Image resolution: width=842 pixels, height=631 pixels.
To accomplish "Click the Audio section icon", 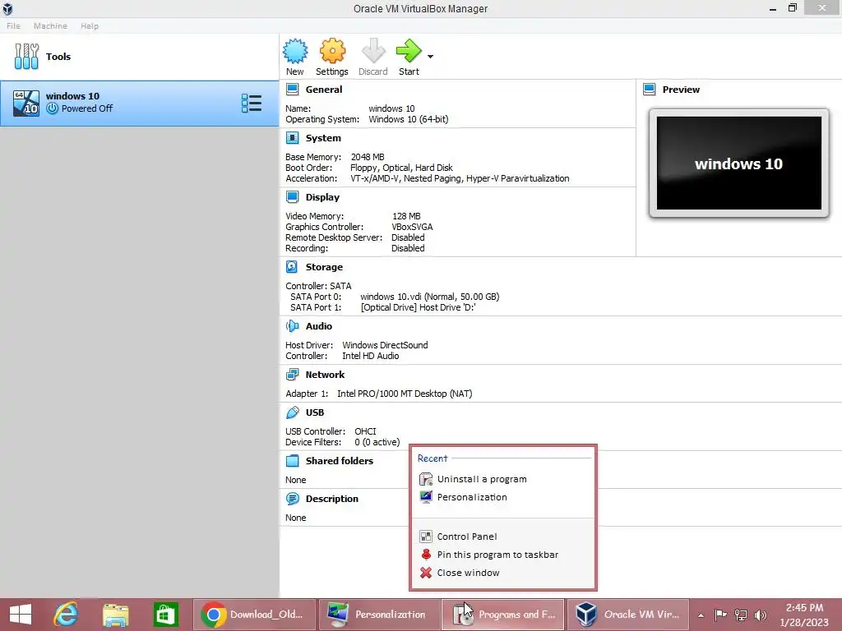I will coord(292,325).
